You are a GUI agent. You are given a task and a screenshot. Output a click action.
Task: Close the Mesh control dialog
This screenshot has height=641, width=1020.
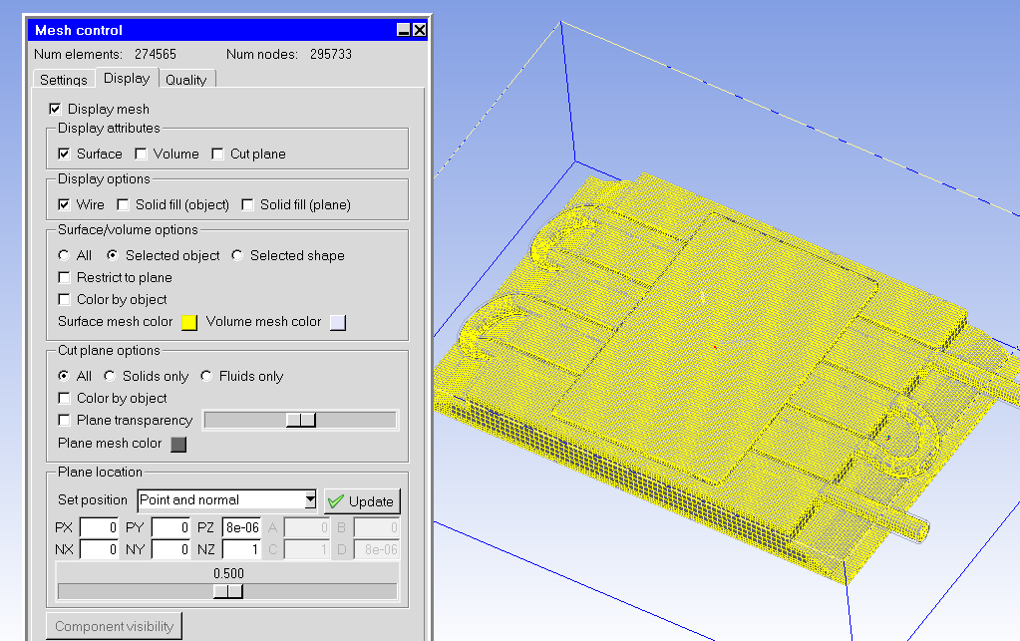[x=419, y=30]
